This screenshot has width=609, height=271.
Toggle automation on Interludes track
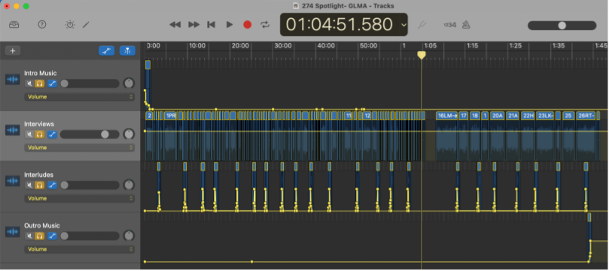click(52, 185)
